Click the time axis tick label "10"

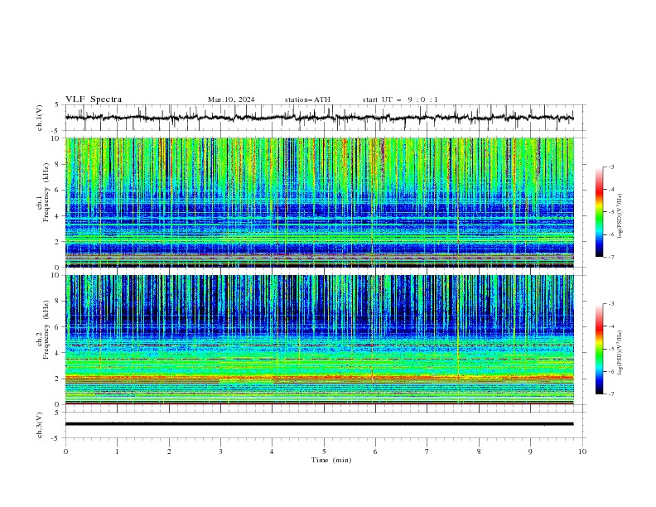pos(582,451)
